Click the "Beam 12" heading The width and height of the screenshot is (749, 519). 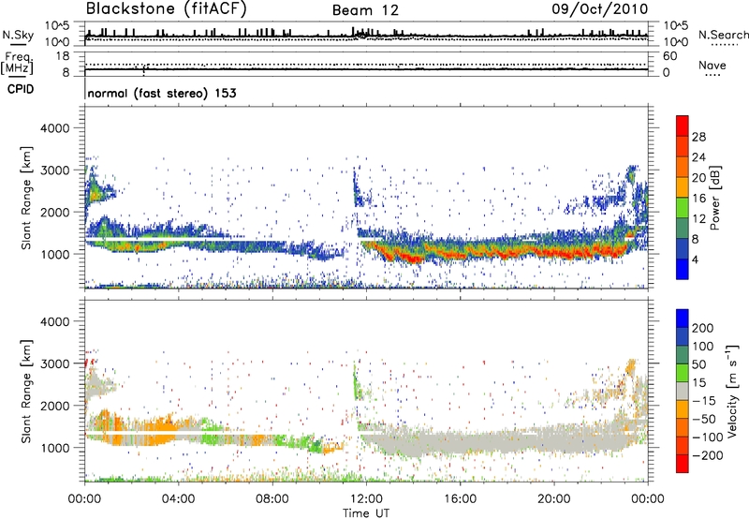coord(365,10)
